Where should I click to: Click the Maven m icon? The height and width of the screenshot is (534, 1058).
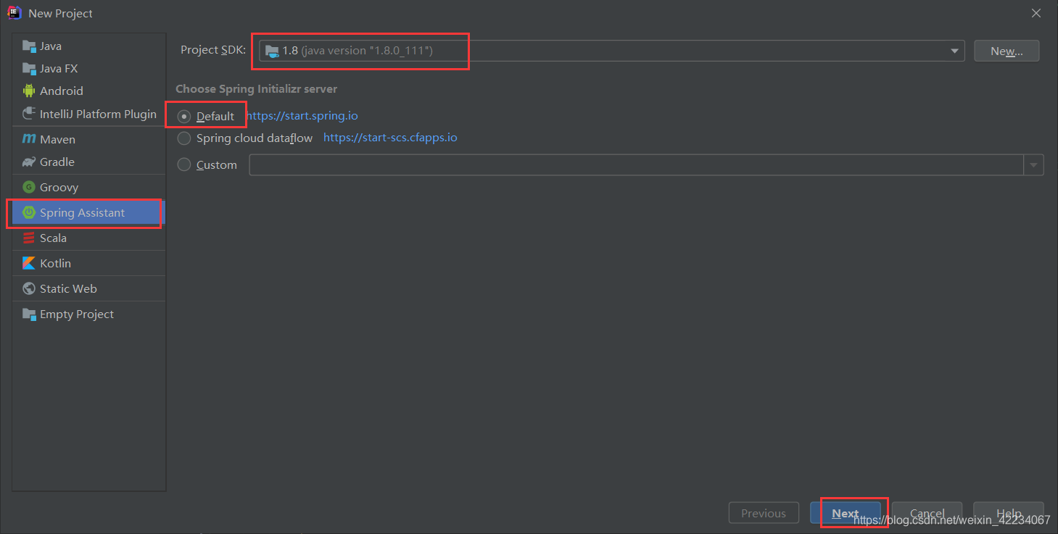29,139
